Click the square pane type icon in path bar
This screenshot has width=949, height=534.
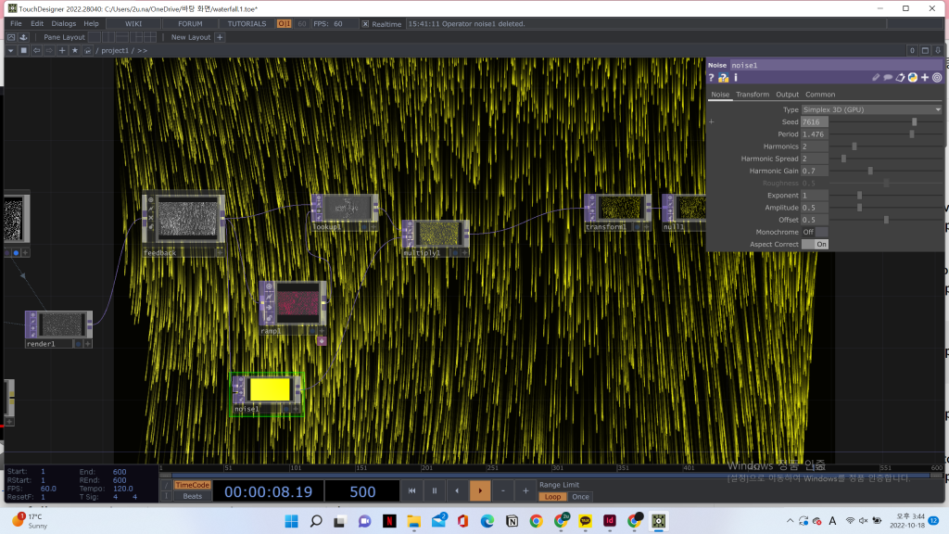23,50
